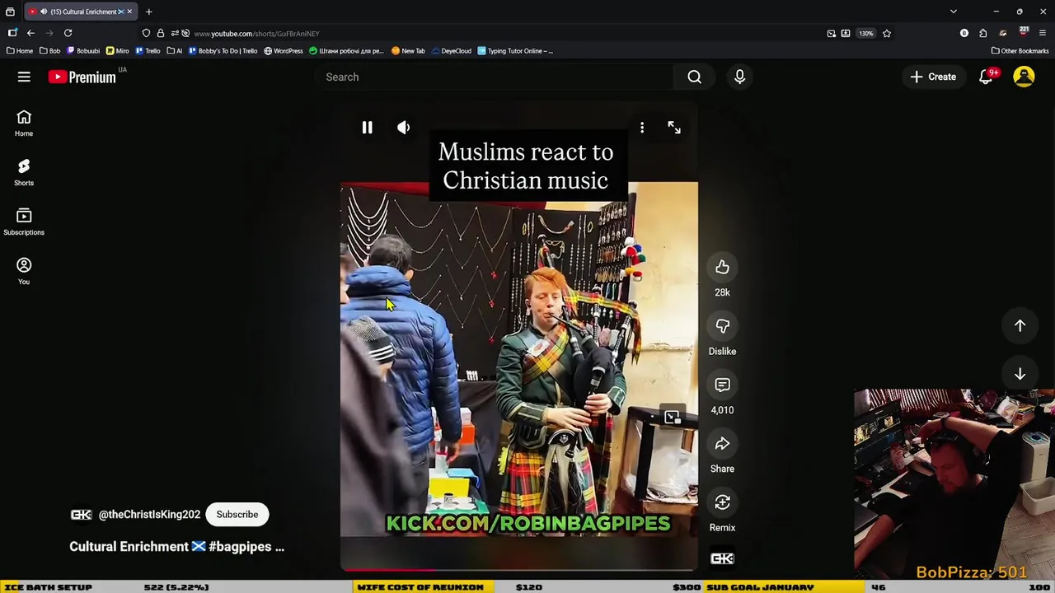Open the Cultural Enrichment title description

pyautogui.click(x=176, y=546)
